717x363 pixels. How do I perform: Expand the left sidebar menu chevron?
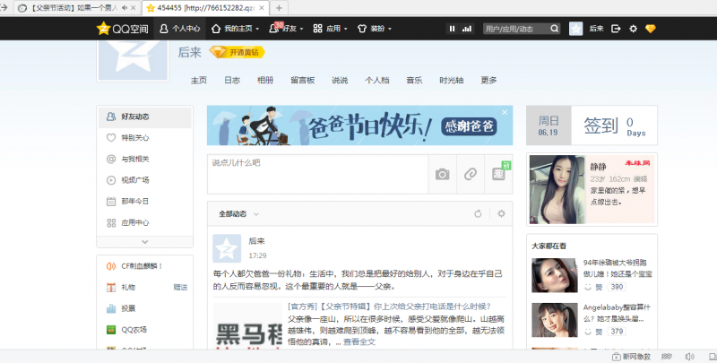[x=144, y=242]
